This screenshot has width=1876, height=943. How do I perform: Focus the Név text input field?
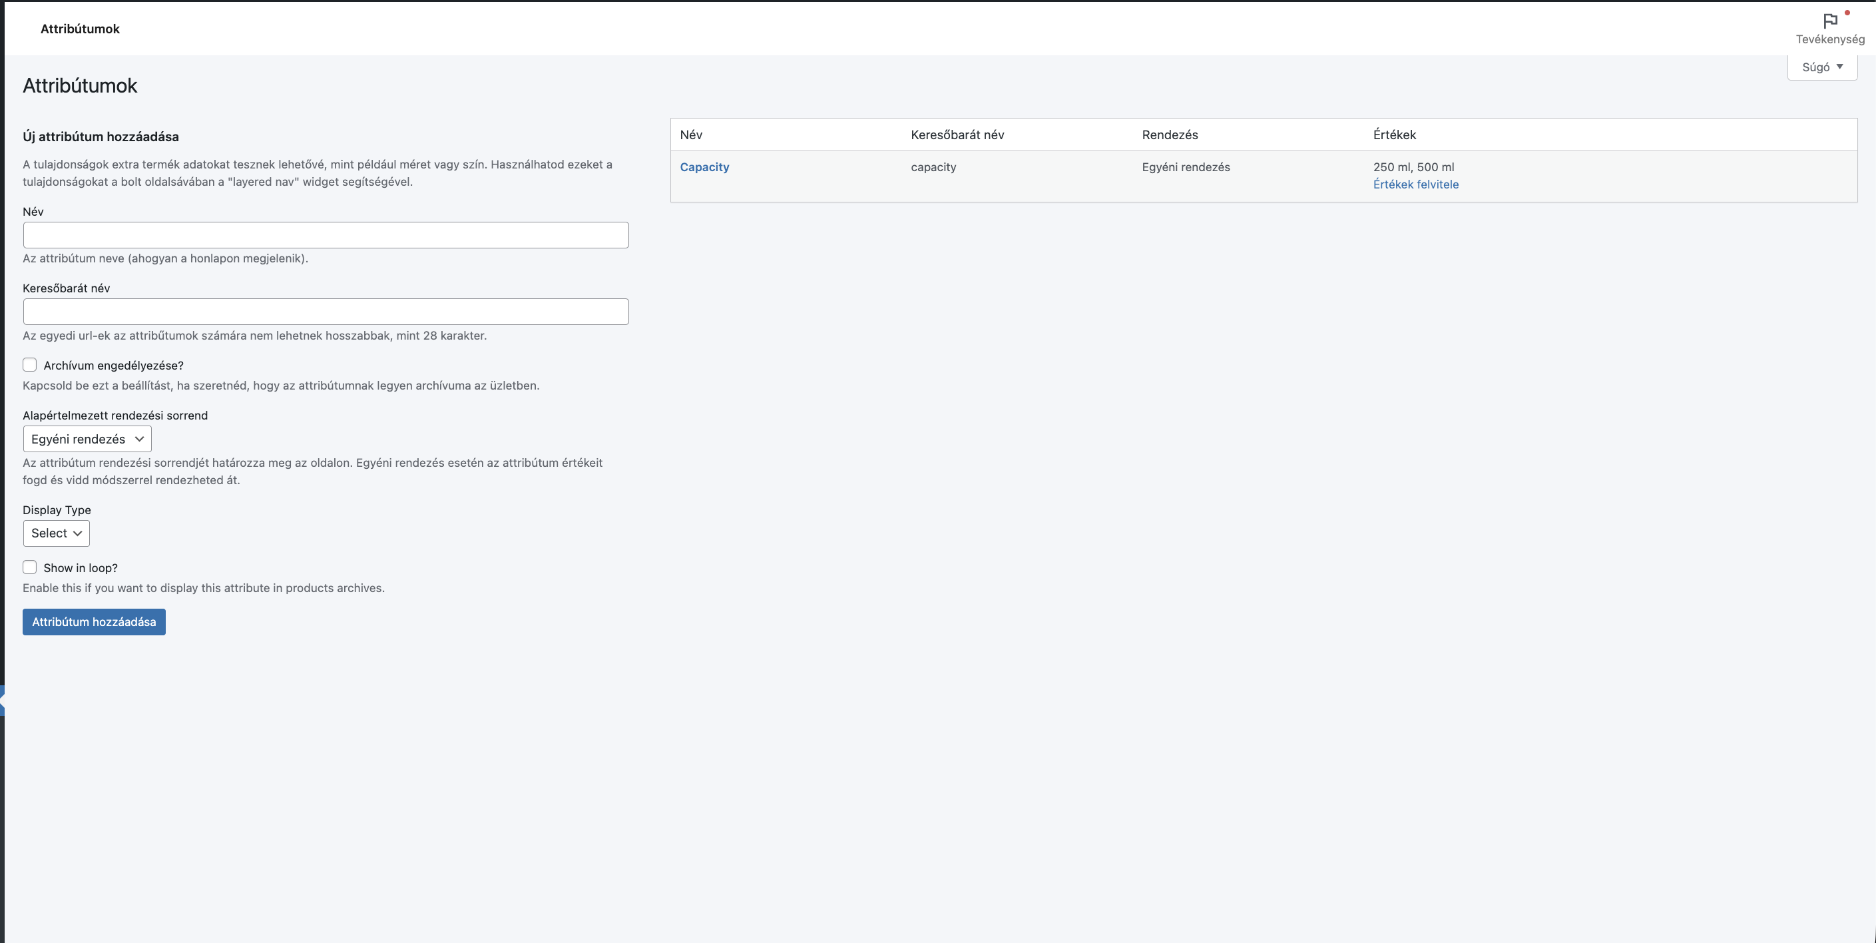click(x=326, y=235)
